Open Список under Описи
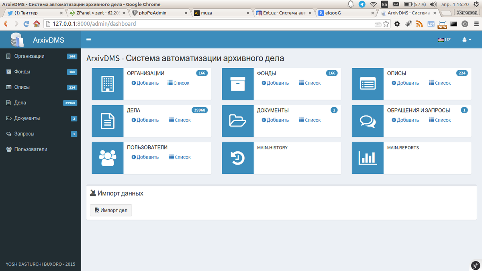 point(440,83)
